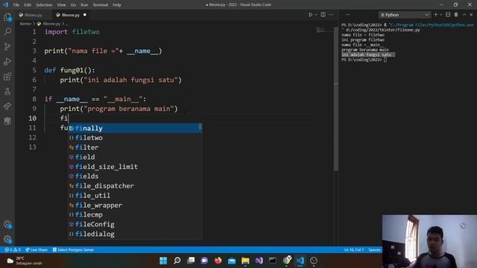The width and height of the screenshot is (477, 268).
Task: Choose 'file_wrapper' suggestion
Action: coord(135,205)
